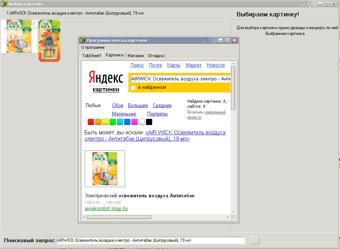Click the Yandex search query field
The width and height of the screenshot is (340, 249).
tap(180, 79)
